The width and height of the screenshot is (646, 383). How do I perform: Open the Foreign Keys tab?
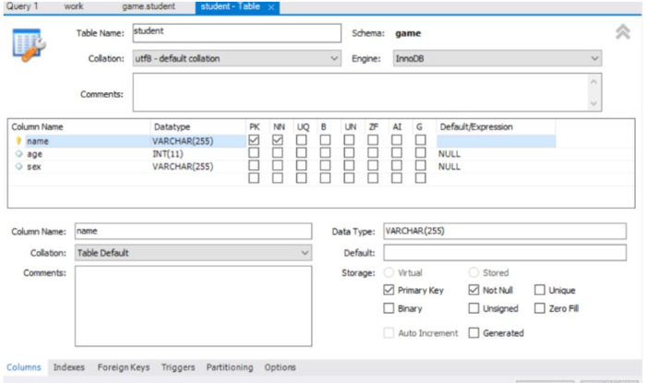click(x=124, y=367)
